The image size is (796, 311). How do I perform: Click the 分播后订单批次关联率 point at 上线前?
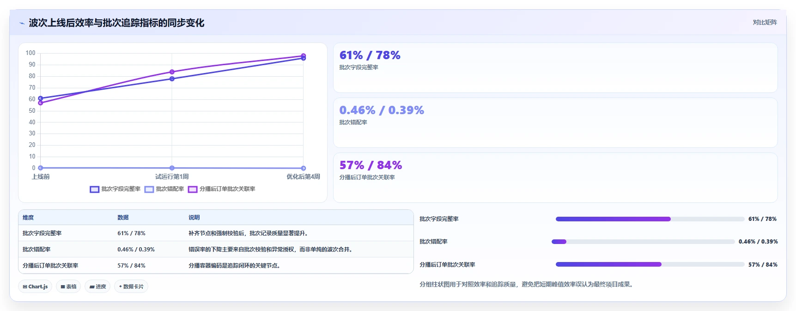click(41, 103)
